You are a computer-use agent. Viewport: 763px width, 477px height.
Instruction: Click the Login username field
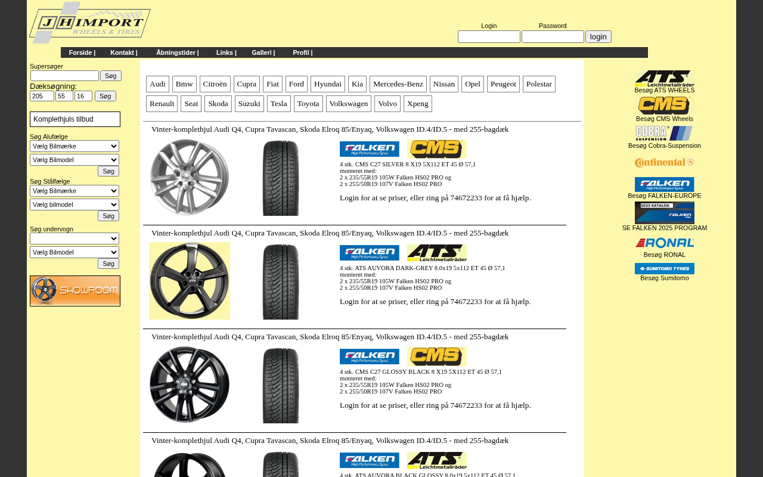[x=489, y=37]
